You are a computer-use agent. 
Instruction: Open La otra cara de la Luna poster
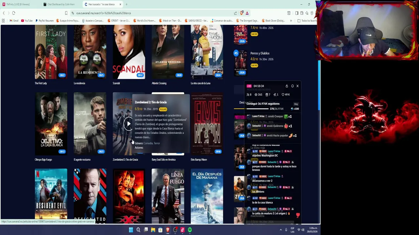coord(207,52)
